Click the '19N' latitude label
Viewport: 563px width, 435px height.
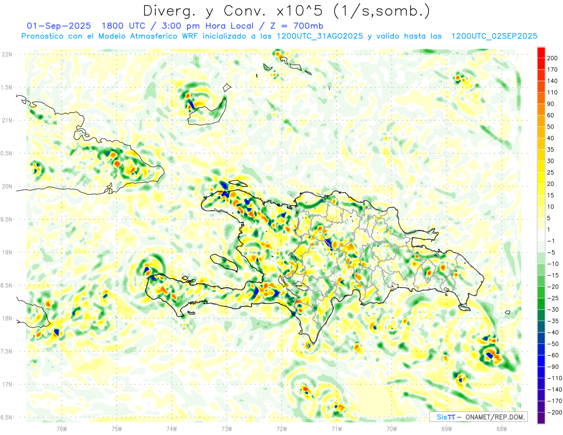(x=7, y=252)
